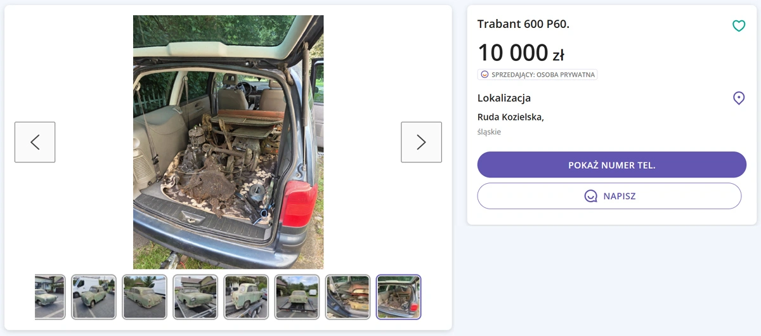The width and height of the screenshot is (761, 336).
Task: Select the first partially visible thumbnail
Action: coord(49,297)
